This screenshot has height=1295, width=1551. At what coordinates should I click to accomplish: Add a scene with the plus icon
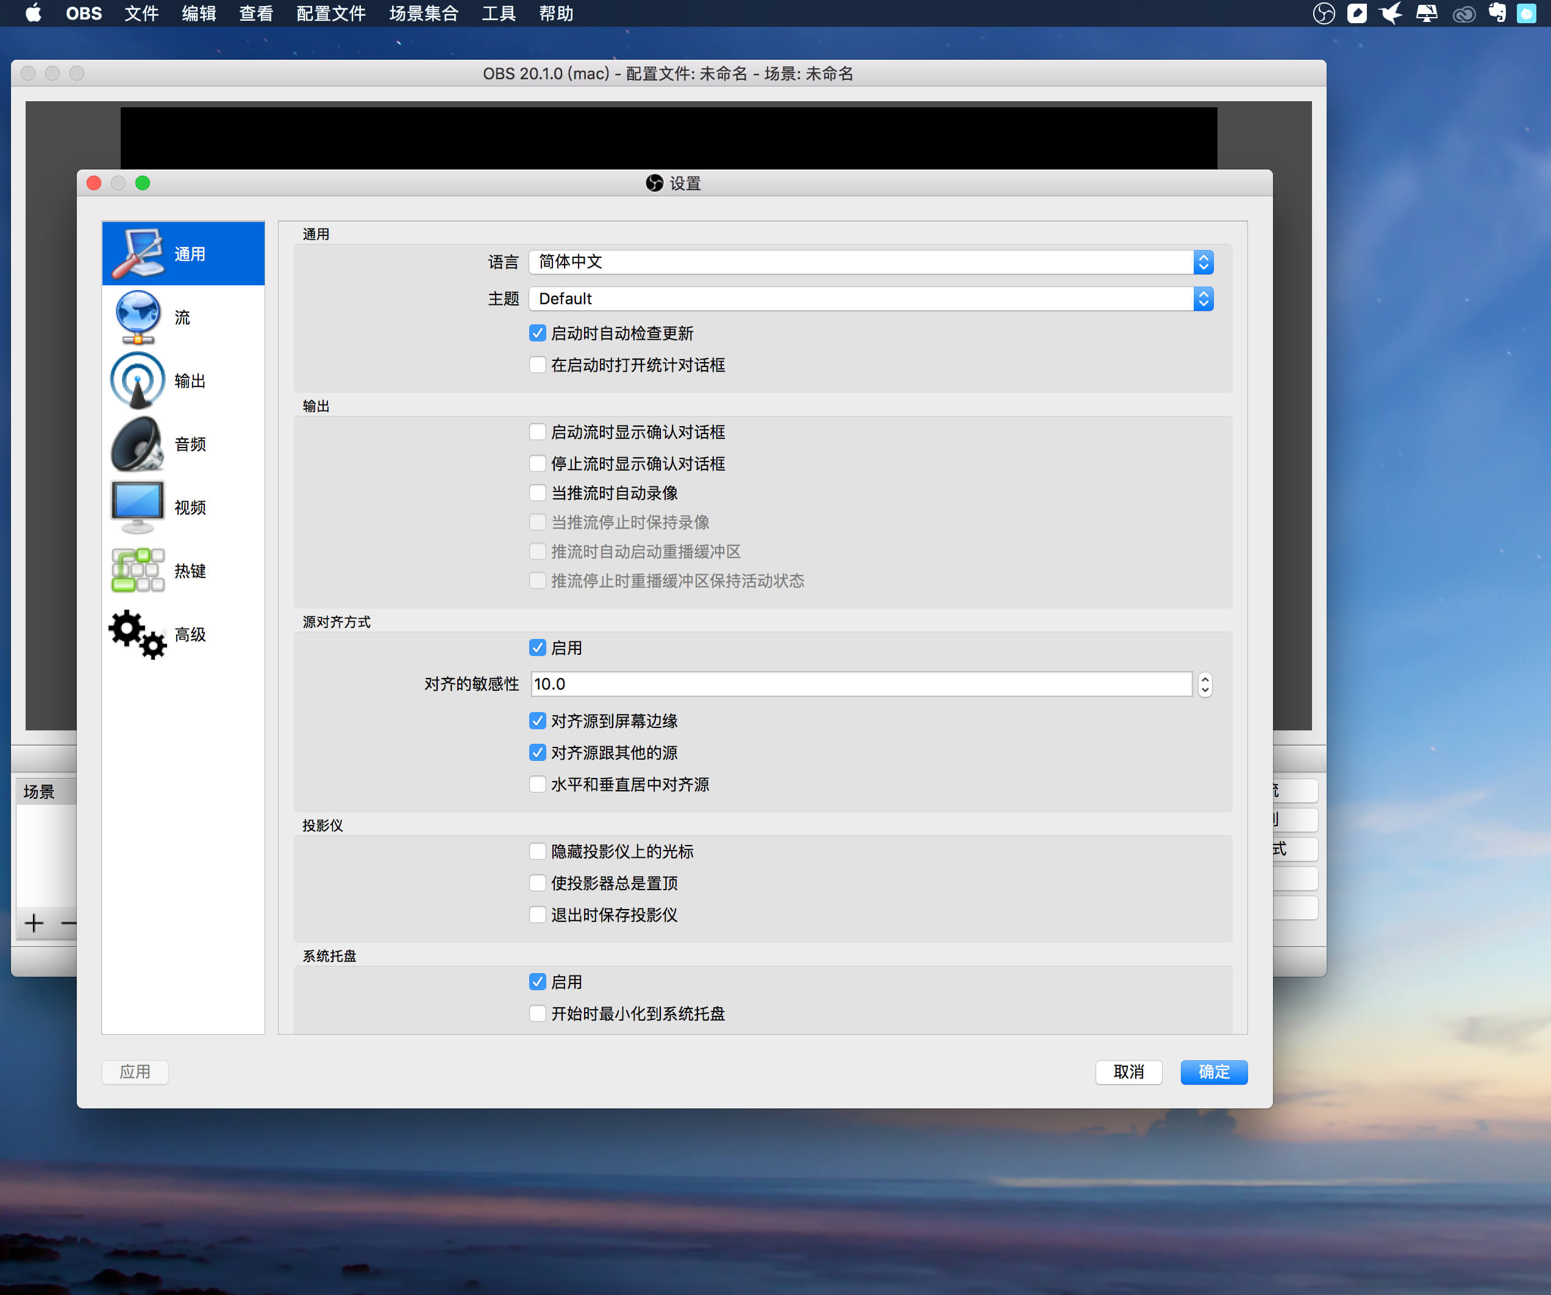(34, 922)
